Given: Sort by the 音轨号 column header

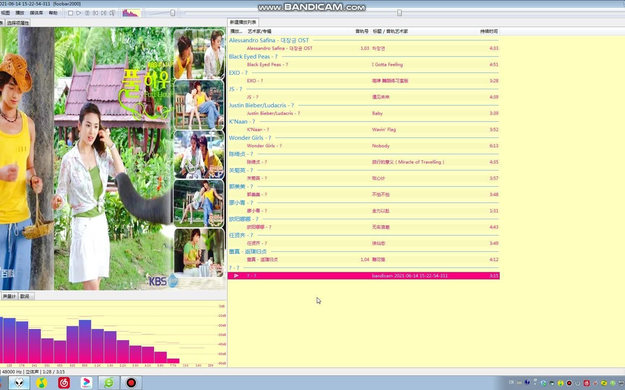Looking at the screenshot, I should [x=362, y=31].
